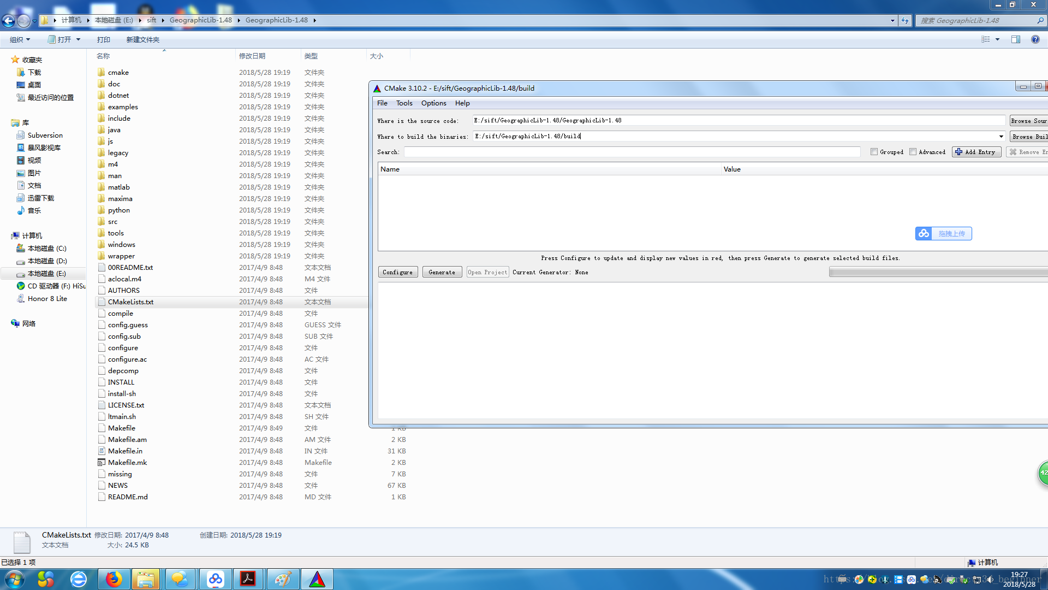Open 音乐 library in sidebar
The width and height of the screenshot is (1048, 590).
tap(34, 210)
